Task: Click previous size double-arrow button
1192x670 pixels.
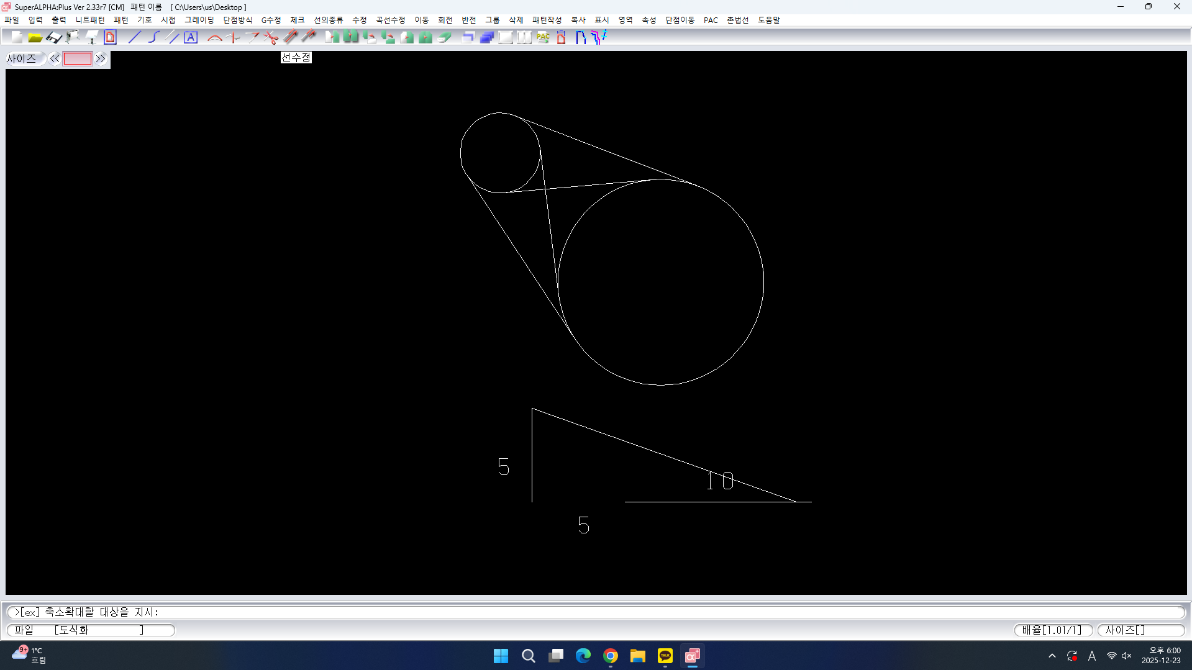Action: 55,59
